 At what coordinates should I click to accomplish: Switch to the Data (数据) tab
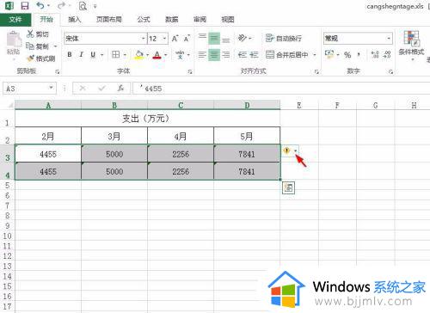pos(172,20)
